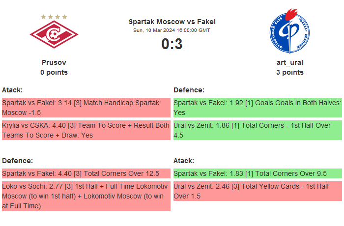This screenshot has width=344, height=226.
Task: Click art_ural's 3 points label
Action: (289, 72)
